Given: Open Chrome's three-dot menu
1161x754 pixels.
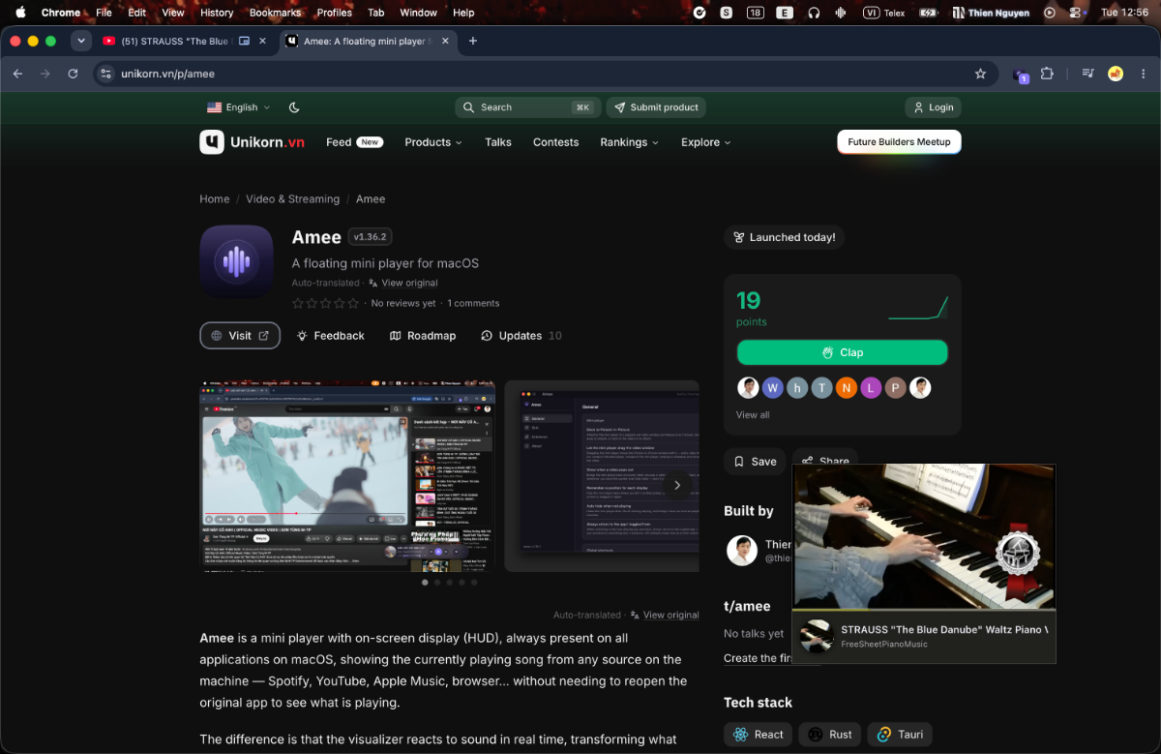Looking at the screenshot, I should click(1142, 74).
